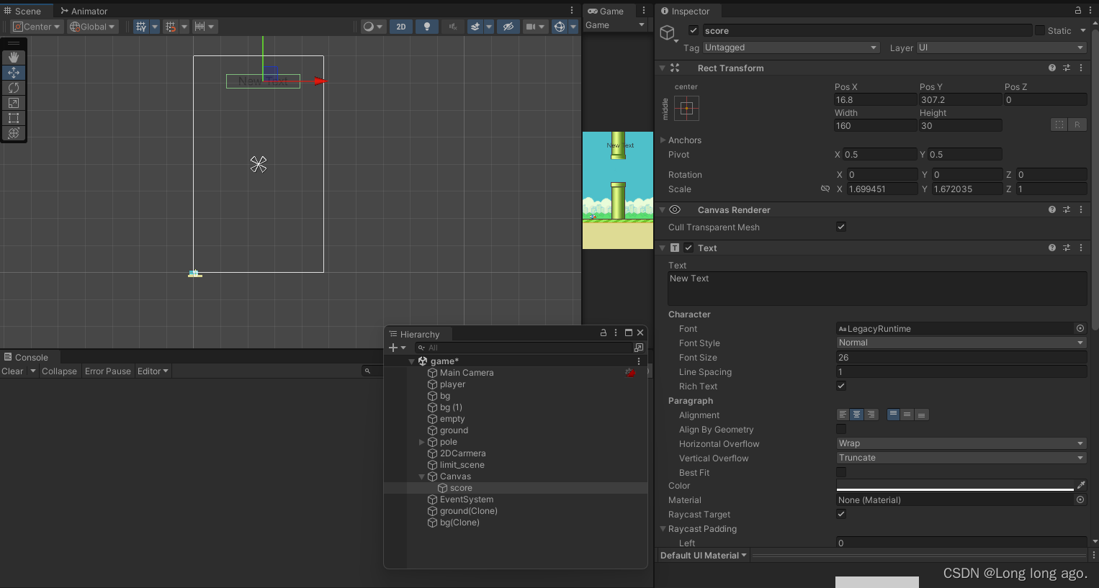Lock the Inspector panel
This screenshot has width=1099, height=588.
coord(1078,11)
